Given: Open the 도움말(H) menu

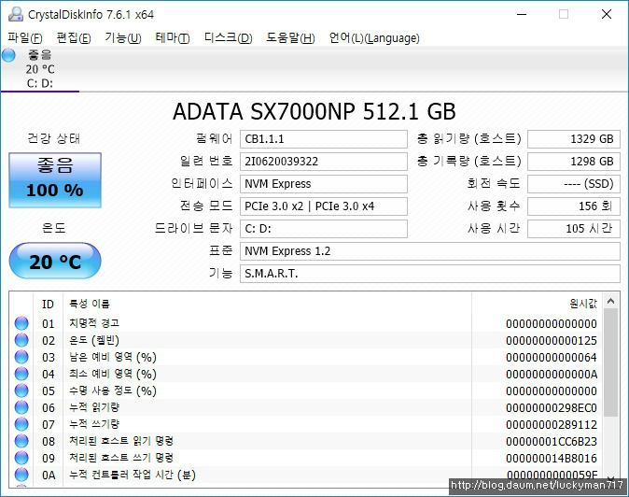Looking at the screenshot, I should pos(291,38).
